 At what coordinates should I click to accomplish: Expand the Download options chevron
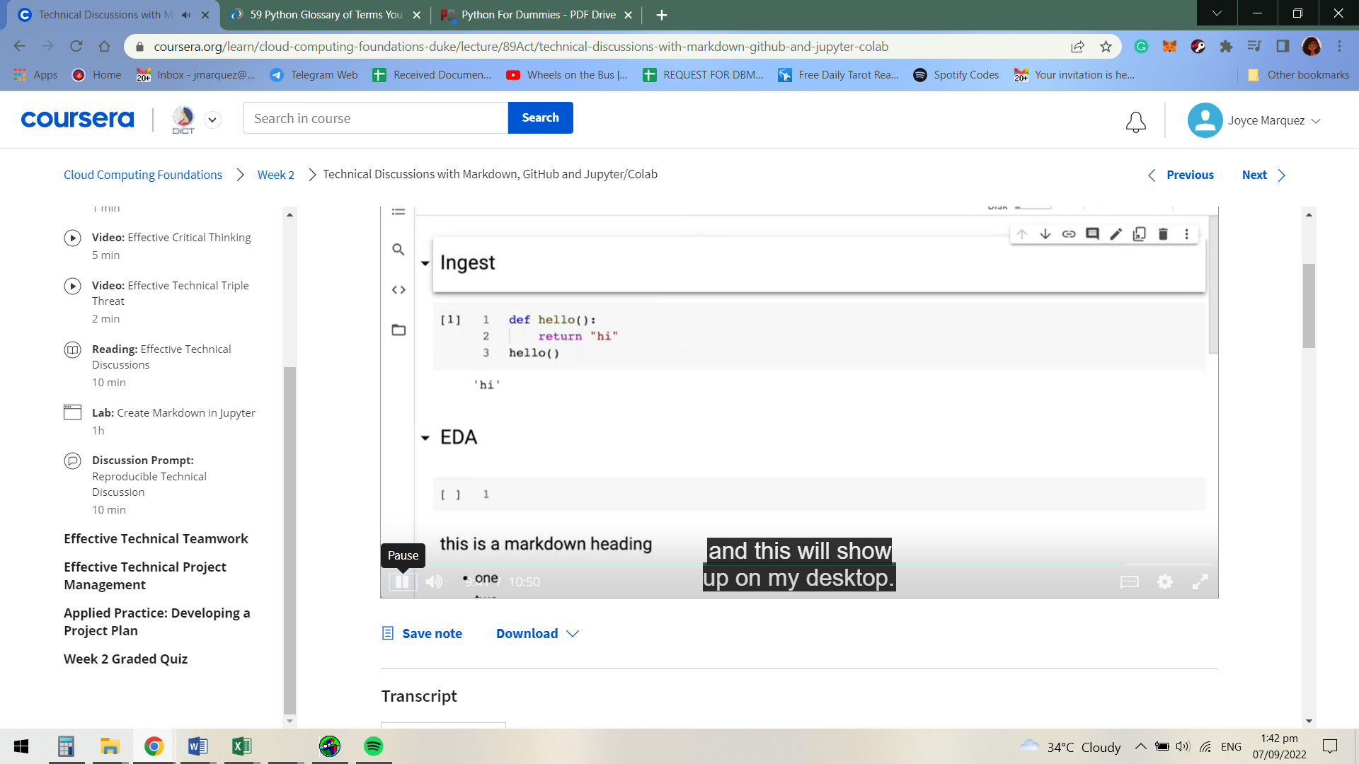572,633
